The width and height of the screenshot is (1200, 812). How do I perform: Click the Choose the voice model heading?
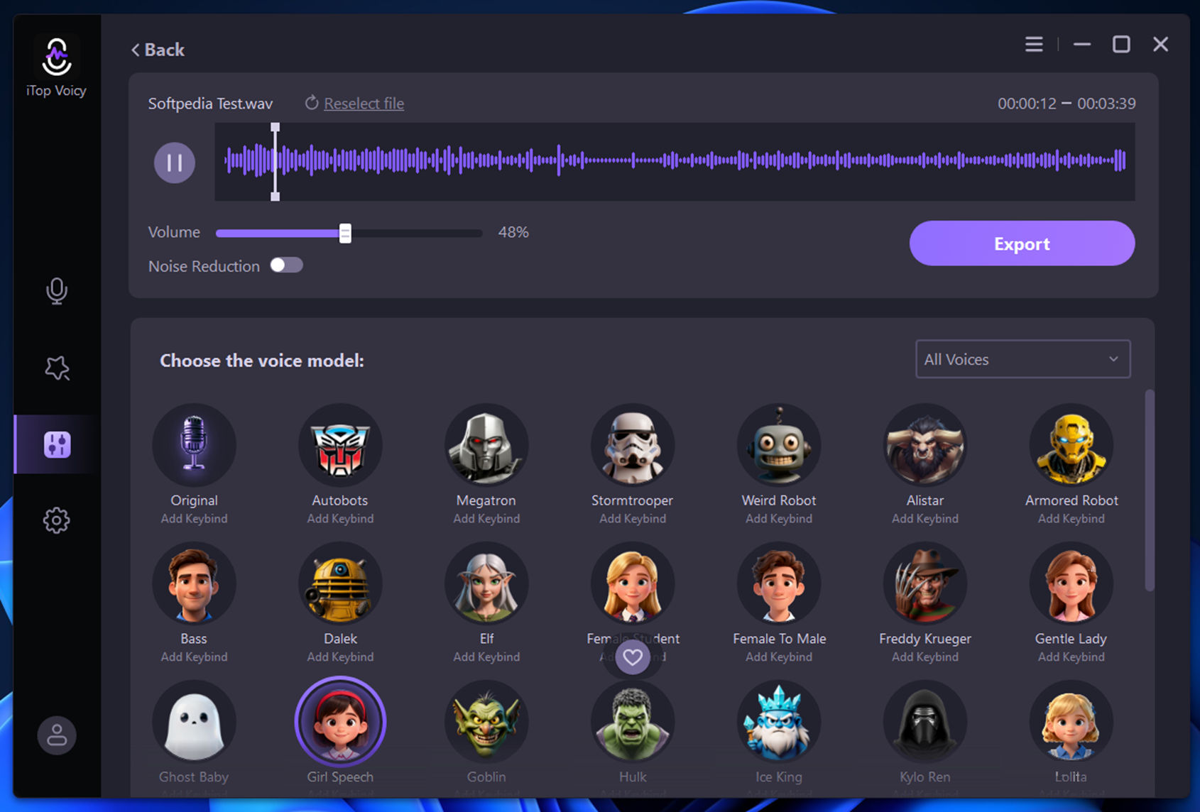point(262,361)
